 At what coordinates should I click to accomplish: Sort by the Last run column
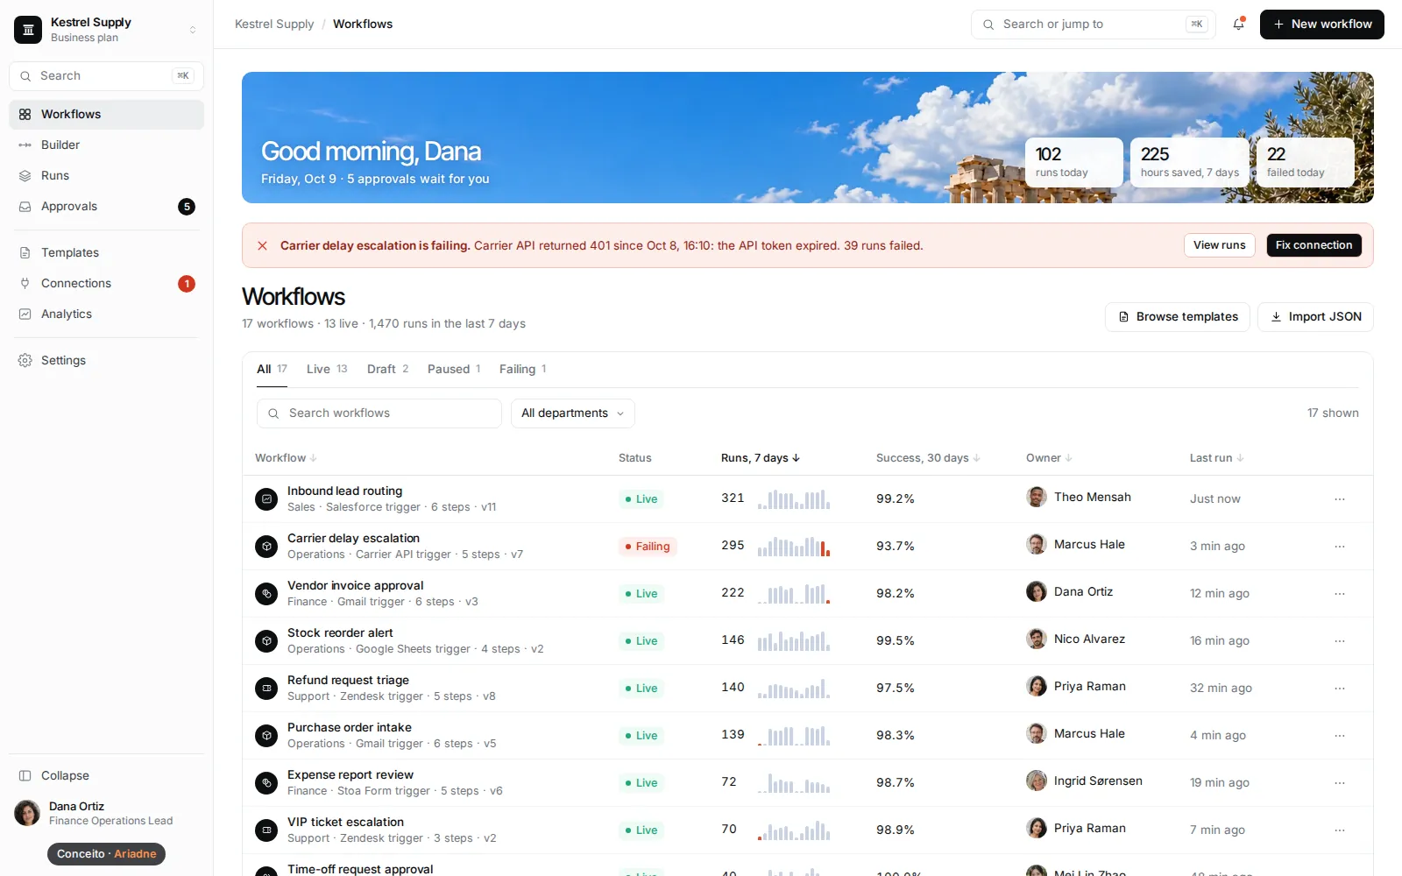point(1216,458)
